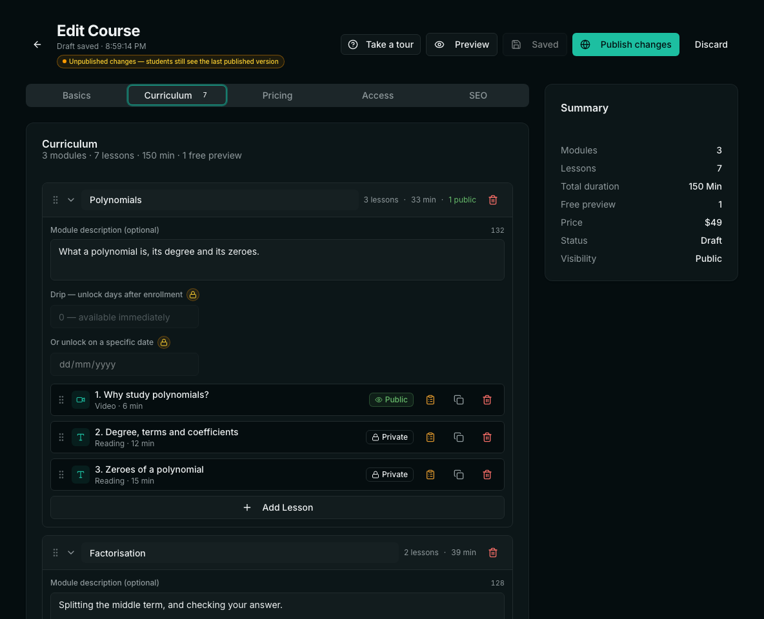Open clipboard notes for Why study polynomials lesson
The image size is (764, 619).
(x=430, y=400)
